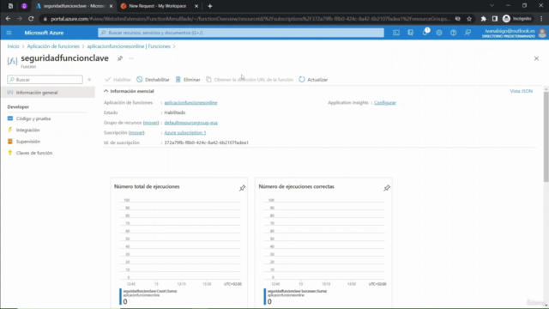Open the Incógnito profile button

pyautogui.click(x=517, y=19)
